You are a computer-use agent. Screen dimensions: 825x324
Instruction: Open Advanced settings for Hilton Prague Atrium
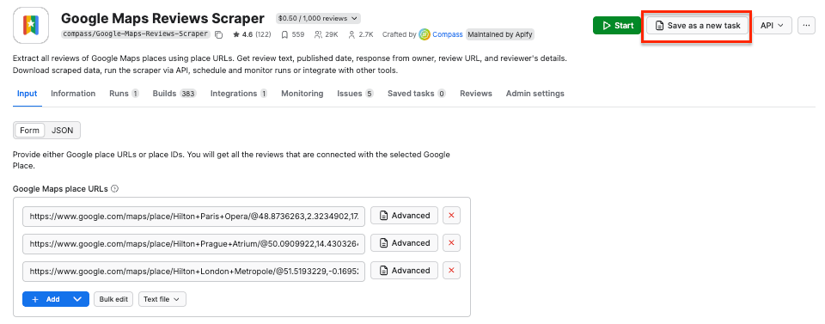[404, 243]
